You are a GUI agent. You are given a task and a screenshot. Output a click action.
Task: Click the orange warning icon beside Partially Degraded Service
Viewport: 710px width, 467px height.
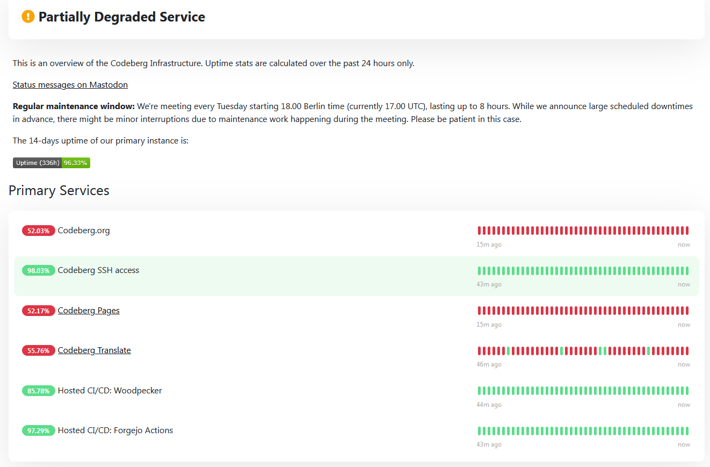point(28,17)
